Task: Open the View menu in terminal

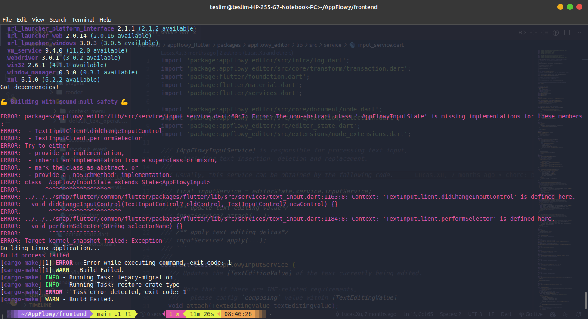Action: pyautogui.click(x=38, y=19)
